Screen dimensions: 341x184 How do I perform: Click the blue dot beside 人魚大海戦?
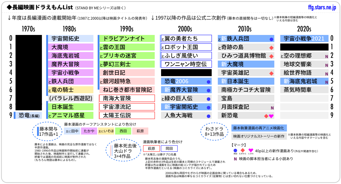208,116
